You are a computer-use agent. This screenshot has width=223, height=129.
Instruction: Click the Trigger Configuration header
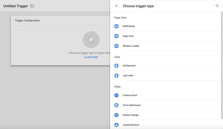27,20
